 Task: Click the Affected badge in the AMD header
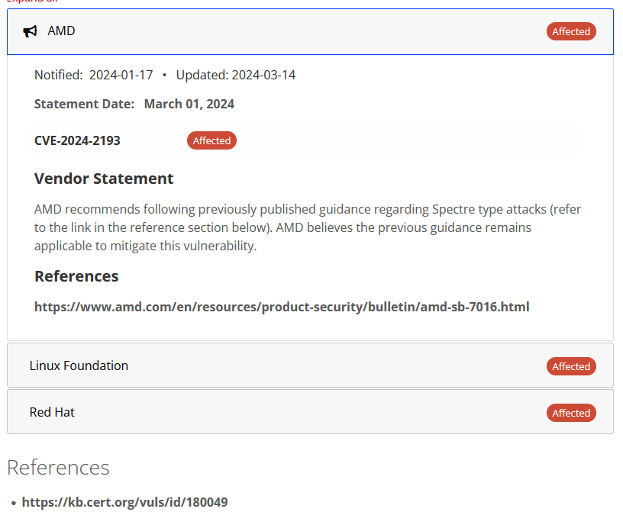pyautogui.click(x=571, y=31)
